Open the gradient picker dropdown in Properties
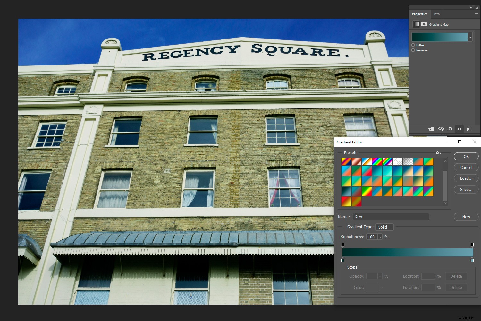Viewport: 481px width, 321px height. point(470,37)
